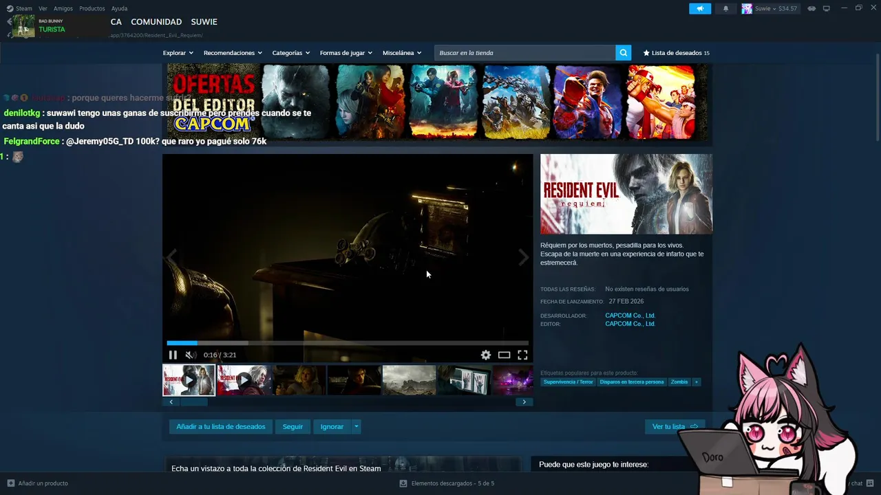Select hand x-ray monitor screenshot thumbnail

pyautogui.click(x=464, y=380)
